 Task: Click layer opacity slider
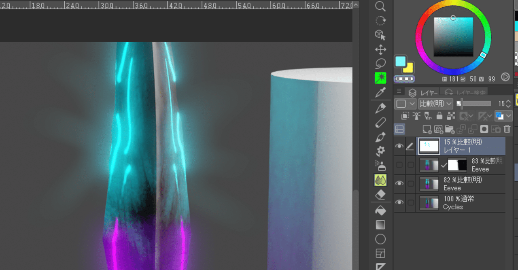pos(473,104)
